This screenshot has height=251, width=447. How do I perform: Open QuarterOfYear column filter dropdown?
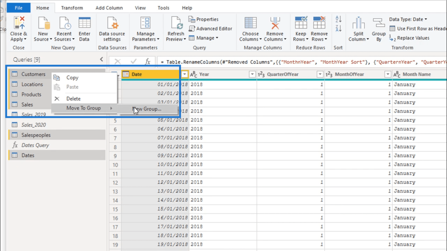[320, 74]
